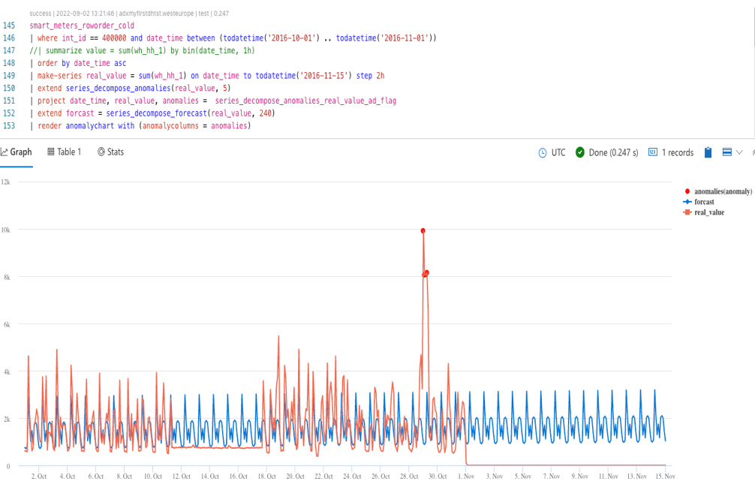This screenshot has height=487, width=755.
Task: Open the Stats tab
Action: (111, 152)
